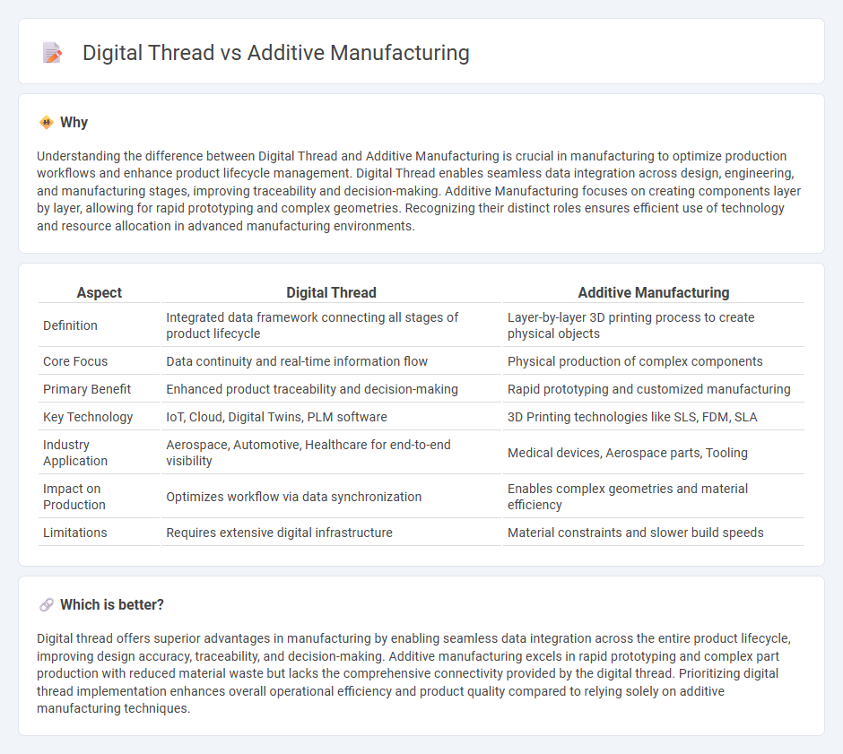
Task: Click cell 'IoT, Cloud, Digital Twins, PLM software'
Action: [331, 418]
